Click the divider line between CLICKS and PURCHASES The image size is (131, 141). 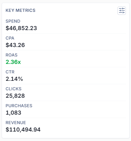(66, 101)
